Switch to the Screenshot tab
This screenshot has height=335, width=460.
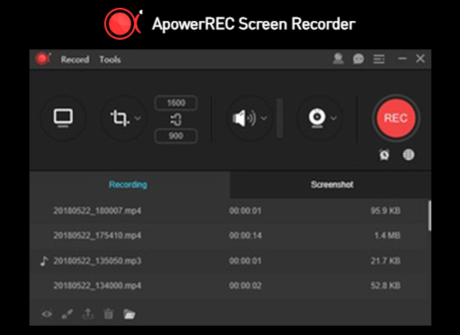pyautogui.click(x=331, y=185)
